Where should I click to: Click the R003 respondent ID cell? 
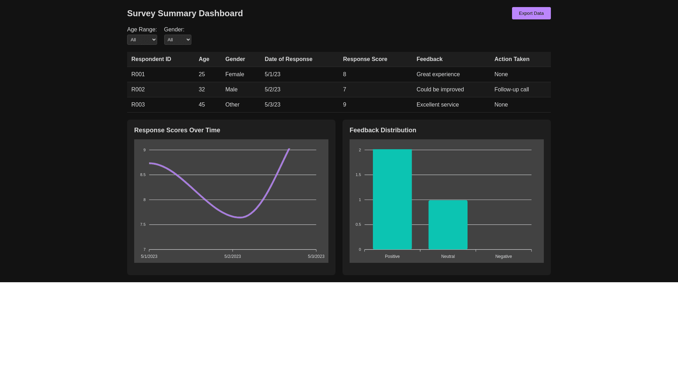pyautogui.click(x=138, y=105)
